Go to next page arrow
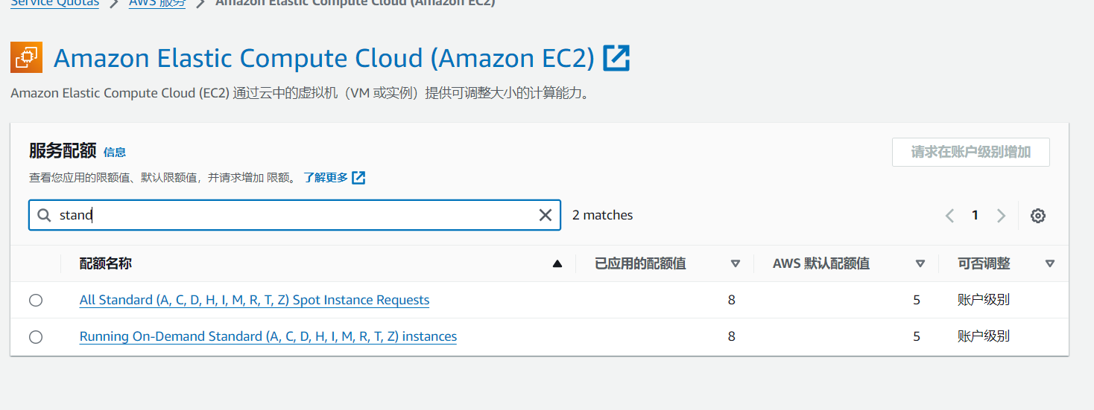Screen dimensions: 1094x410 click(x=1001, y=216)
